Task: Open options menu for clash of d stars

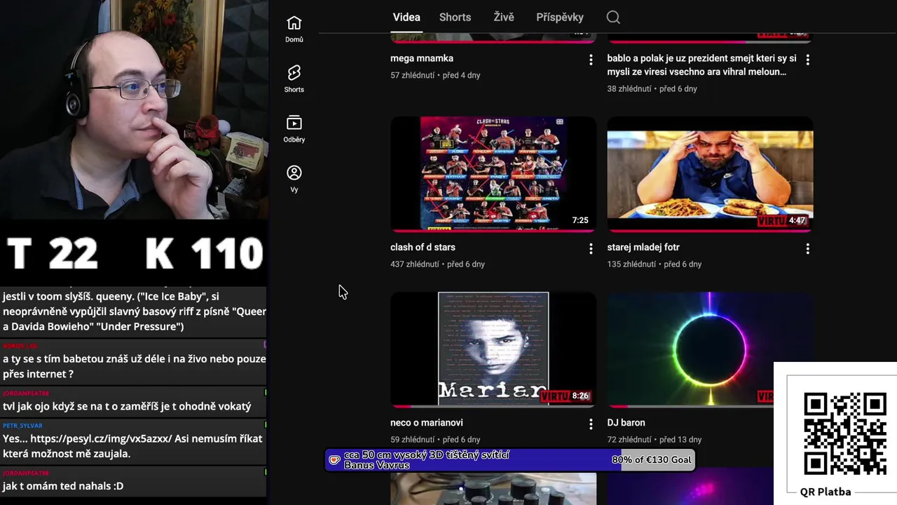Action: point(591,249)
